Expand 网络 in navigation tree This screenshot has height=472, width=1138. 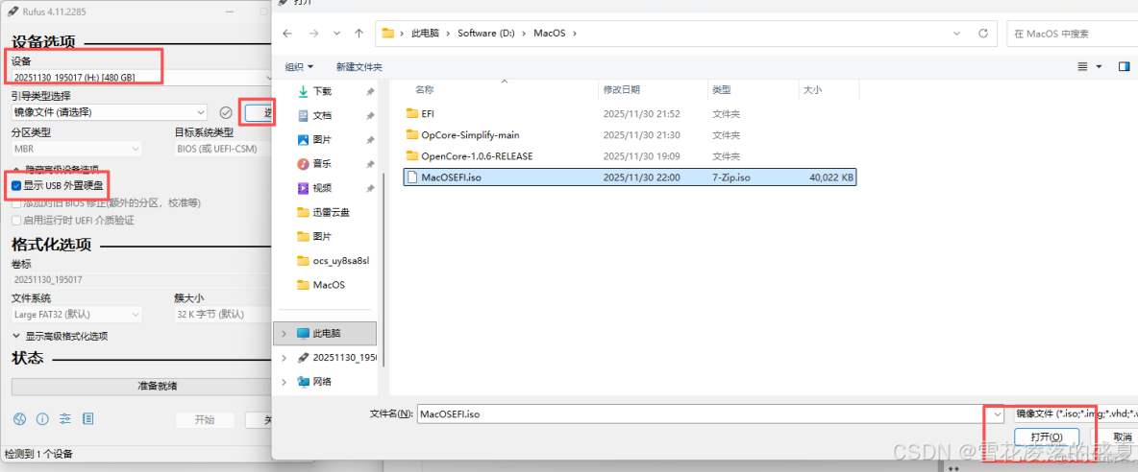pos(284,382)
